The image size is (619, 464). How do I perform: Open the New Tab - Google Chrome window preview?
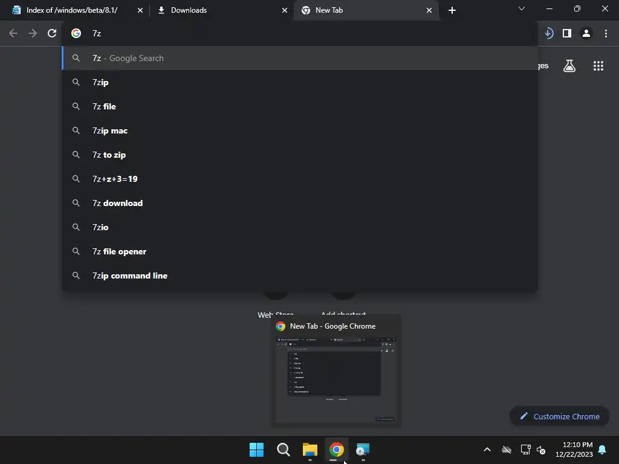click(336, 371)
